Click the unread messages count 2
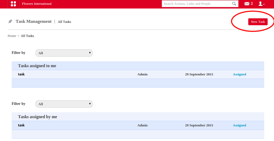The image size is (274, 141). click(x=252, y=4)
